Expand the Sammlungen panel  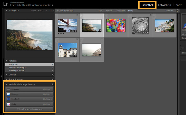(6, 79)
